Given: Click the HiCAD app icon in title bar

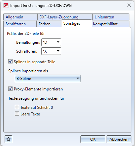Looking at the screenshot, I should (x=6, y=6).
